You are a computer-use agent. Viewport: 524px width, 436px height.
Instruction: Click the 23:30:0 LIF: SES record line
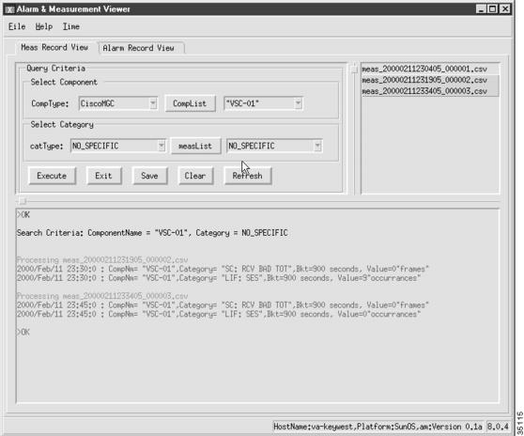pos(219,278)
